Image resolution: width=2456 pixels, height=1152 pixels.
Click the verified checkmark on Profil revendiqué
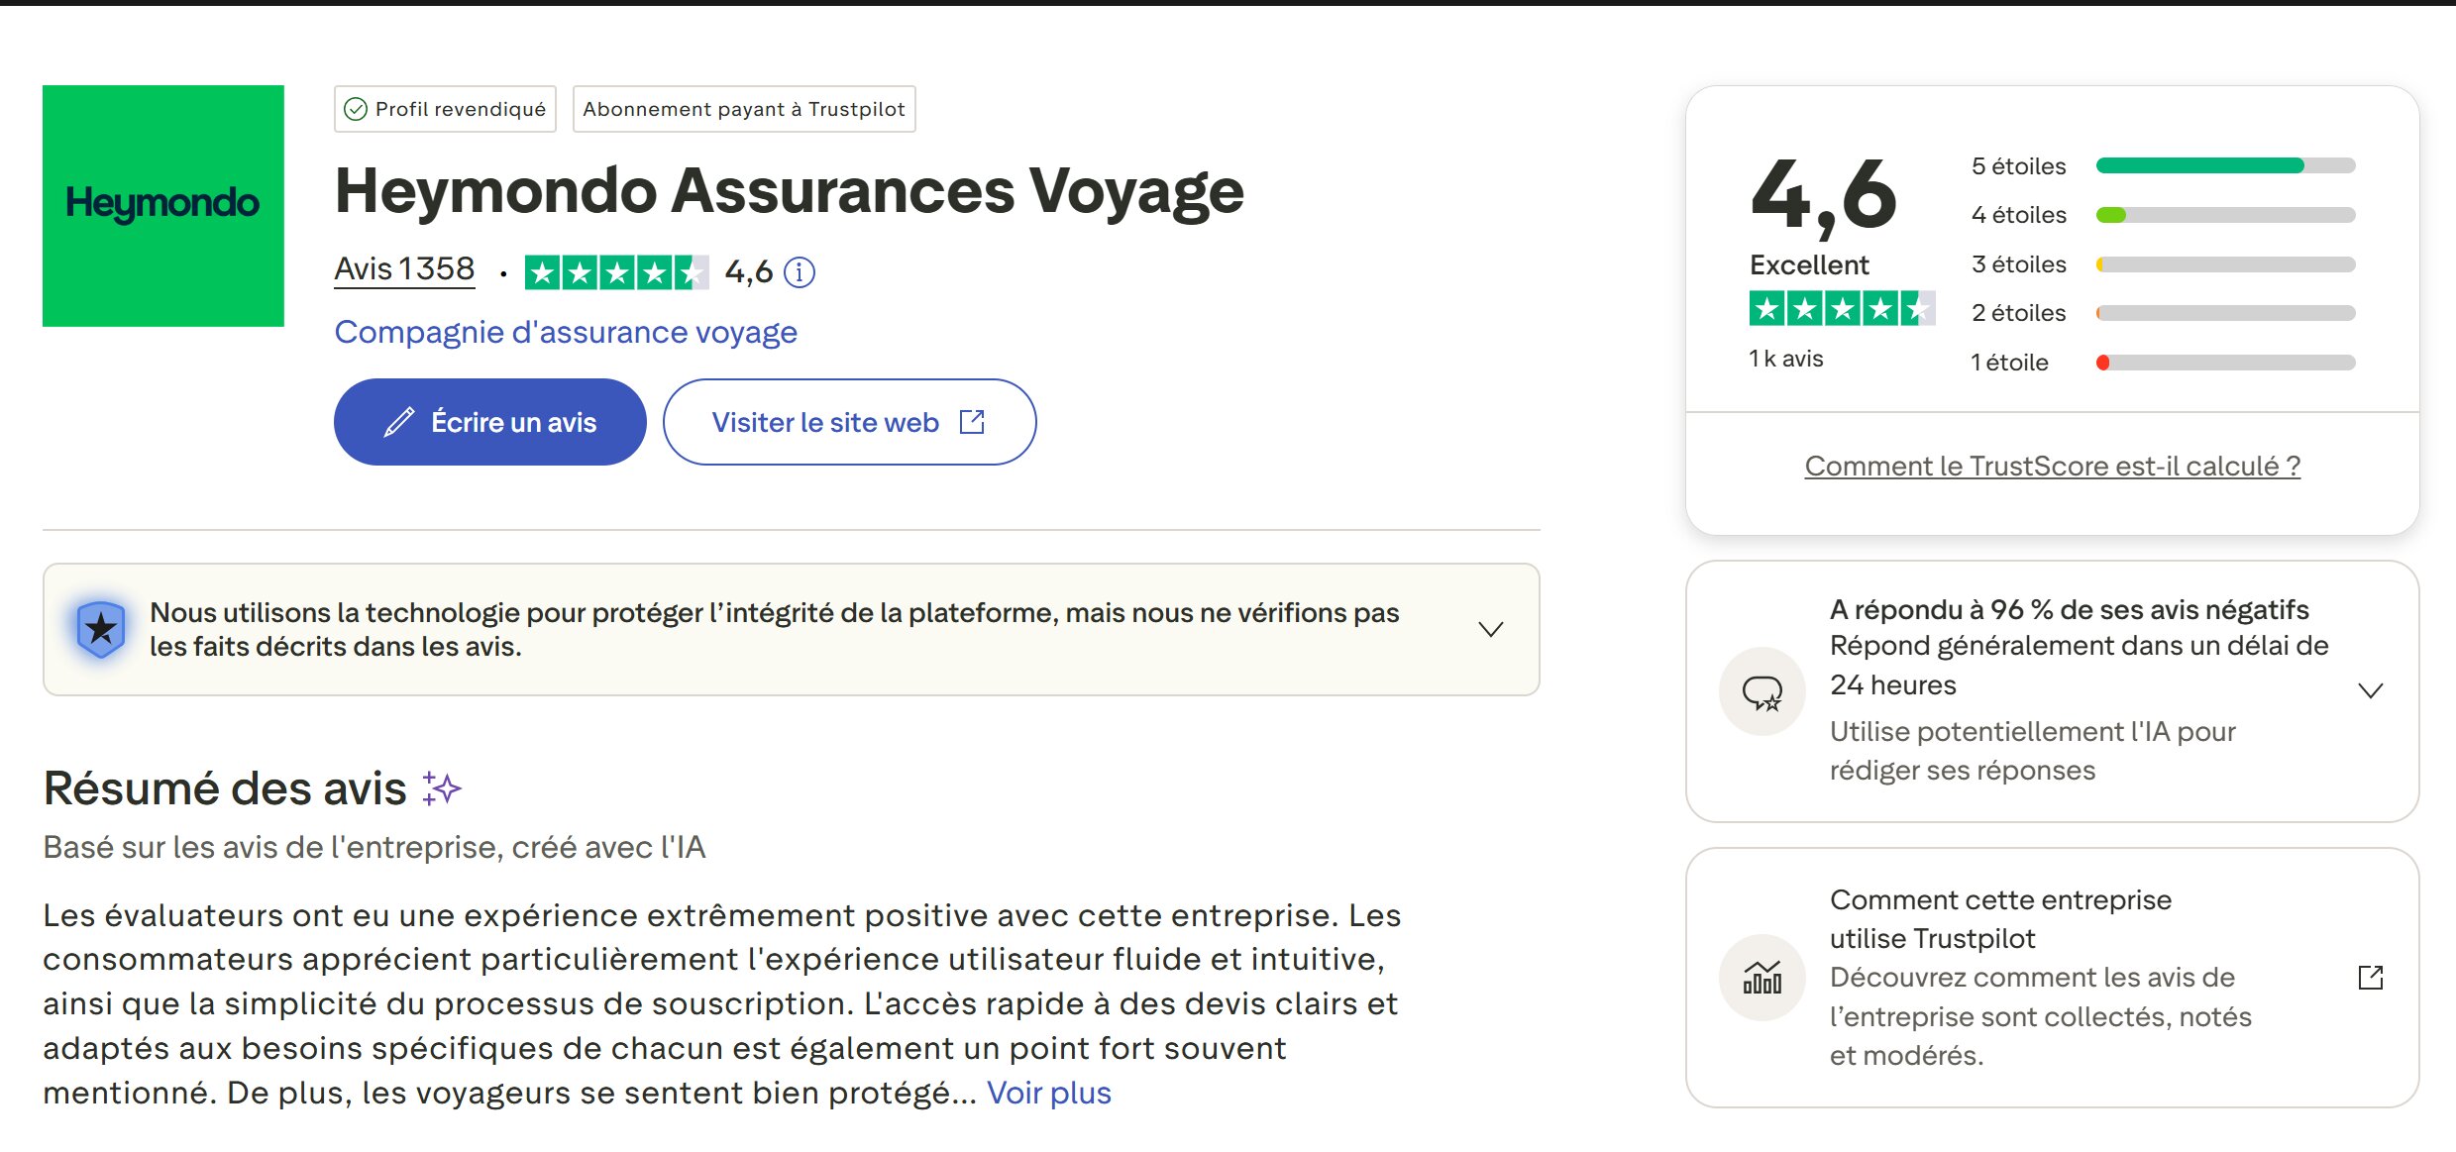click(356, 109)
